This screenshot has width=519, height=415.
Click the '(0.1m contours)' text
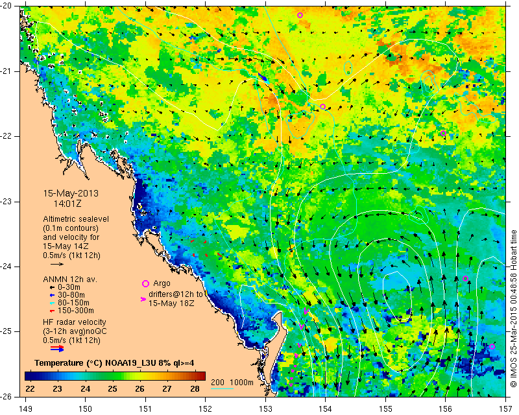tap(71, 228)
